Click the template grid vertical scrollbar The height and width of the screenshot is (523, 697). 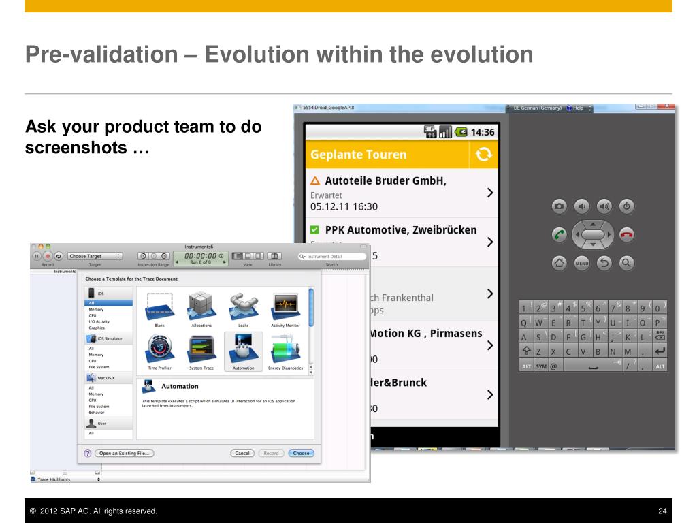(x=311, y=307)
